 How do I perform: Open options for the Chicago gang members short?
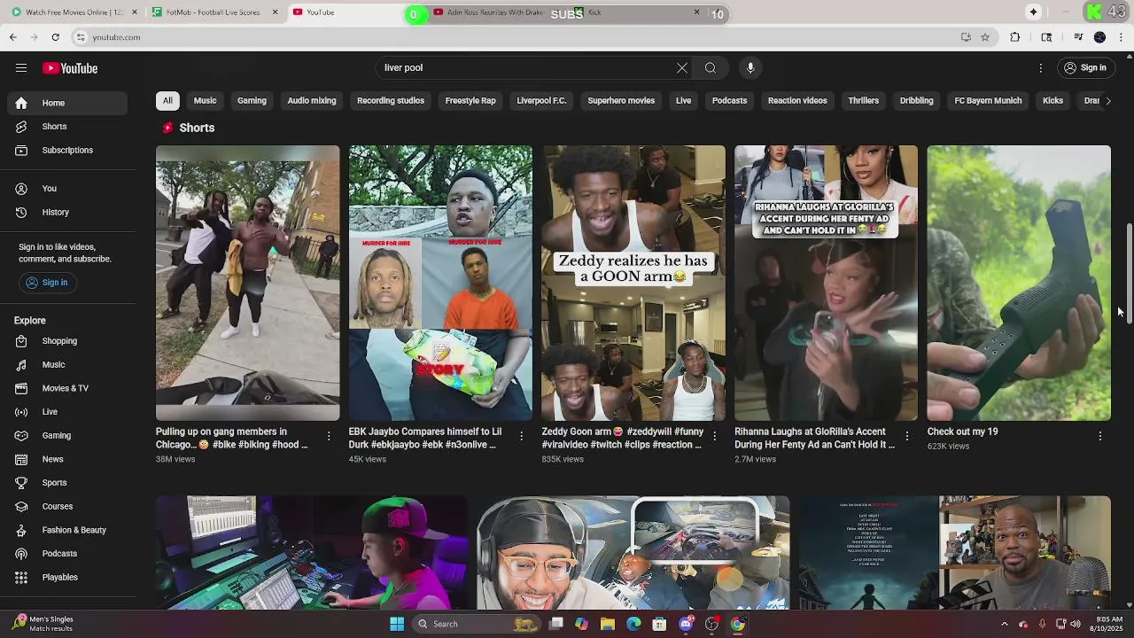329,436
